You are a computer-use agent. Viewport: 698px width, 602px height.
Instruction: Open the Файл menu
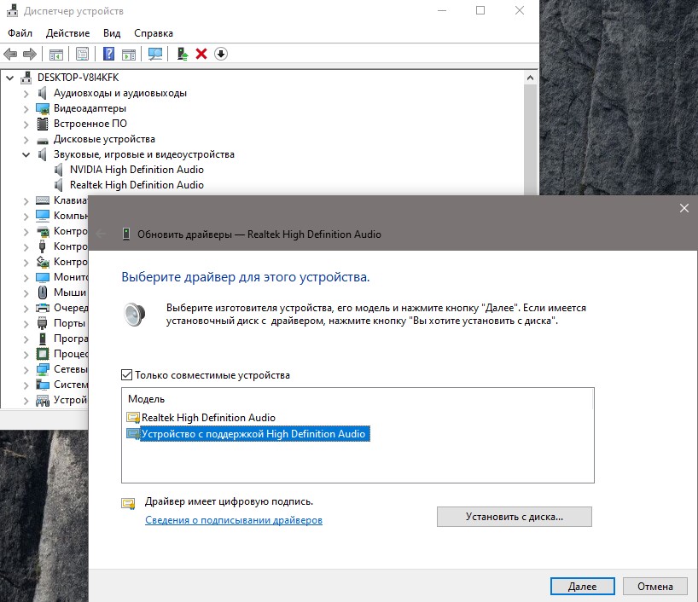(20, 33)
